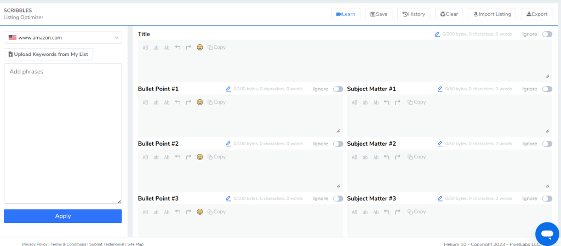
Task: Apply capitalize Ab in Bullet Point #2
Action: coord(167,157)
